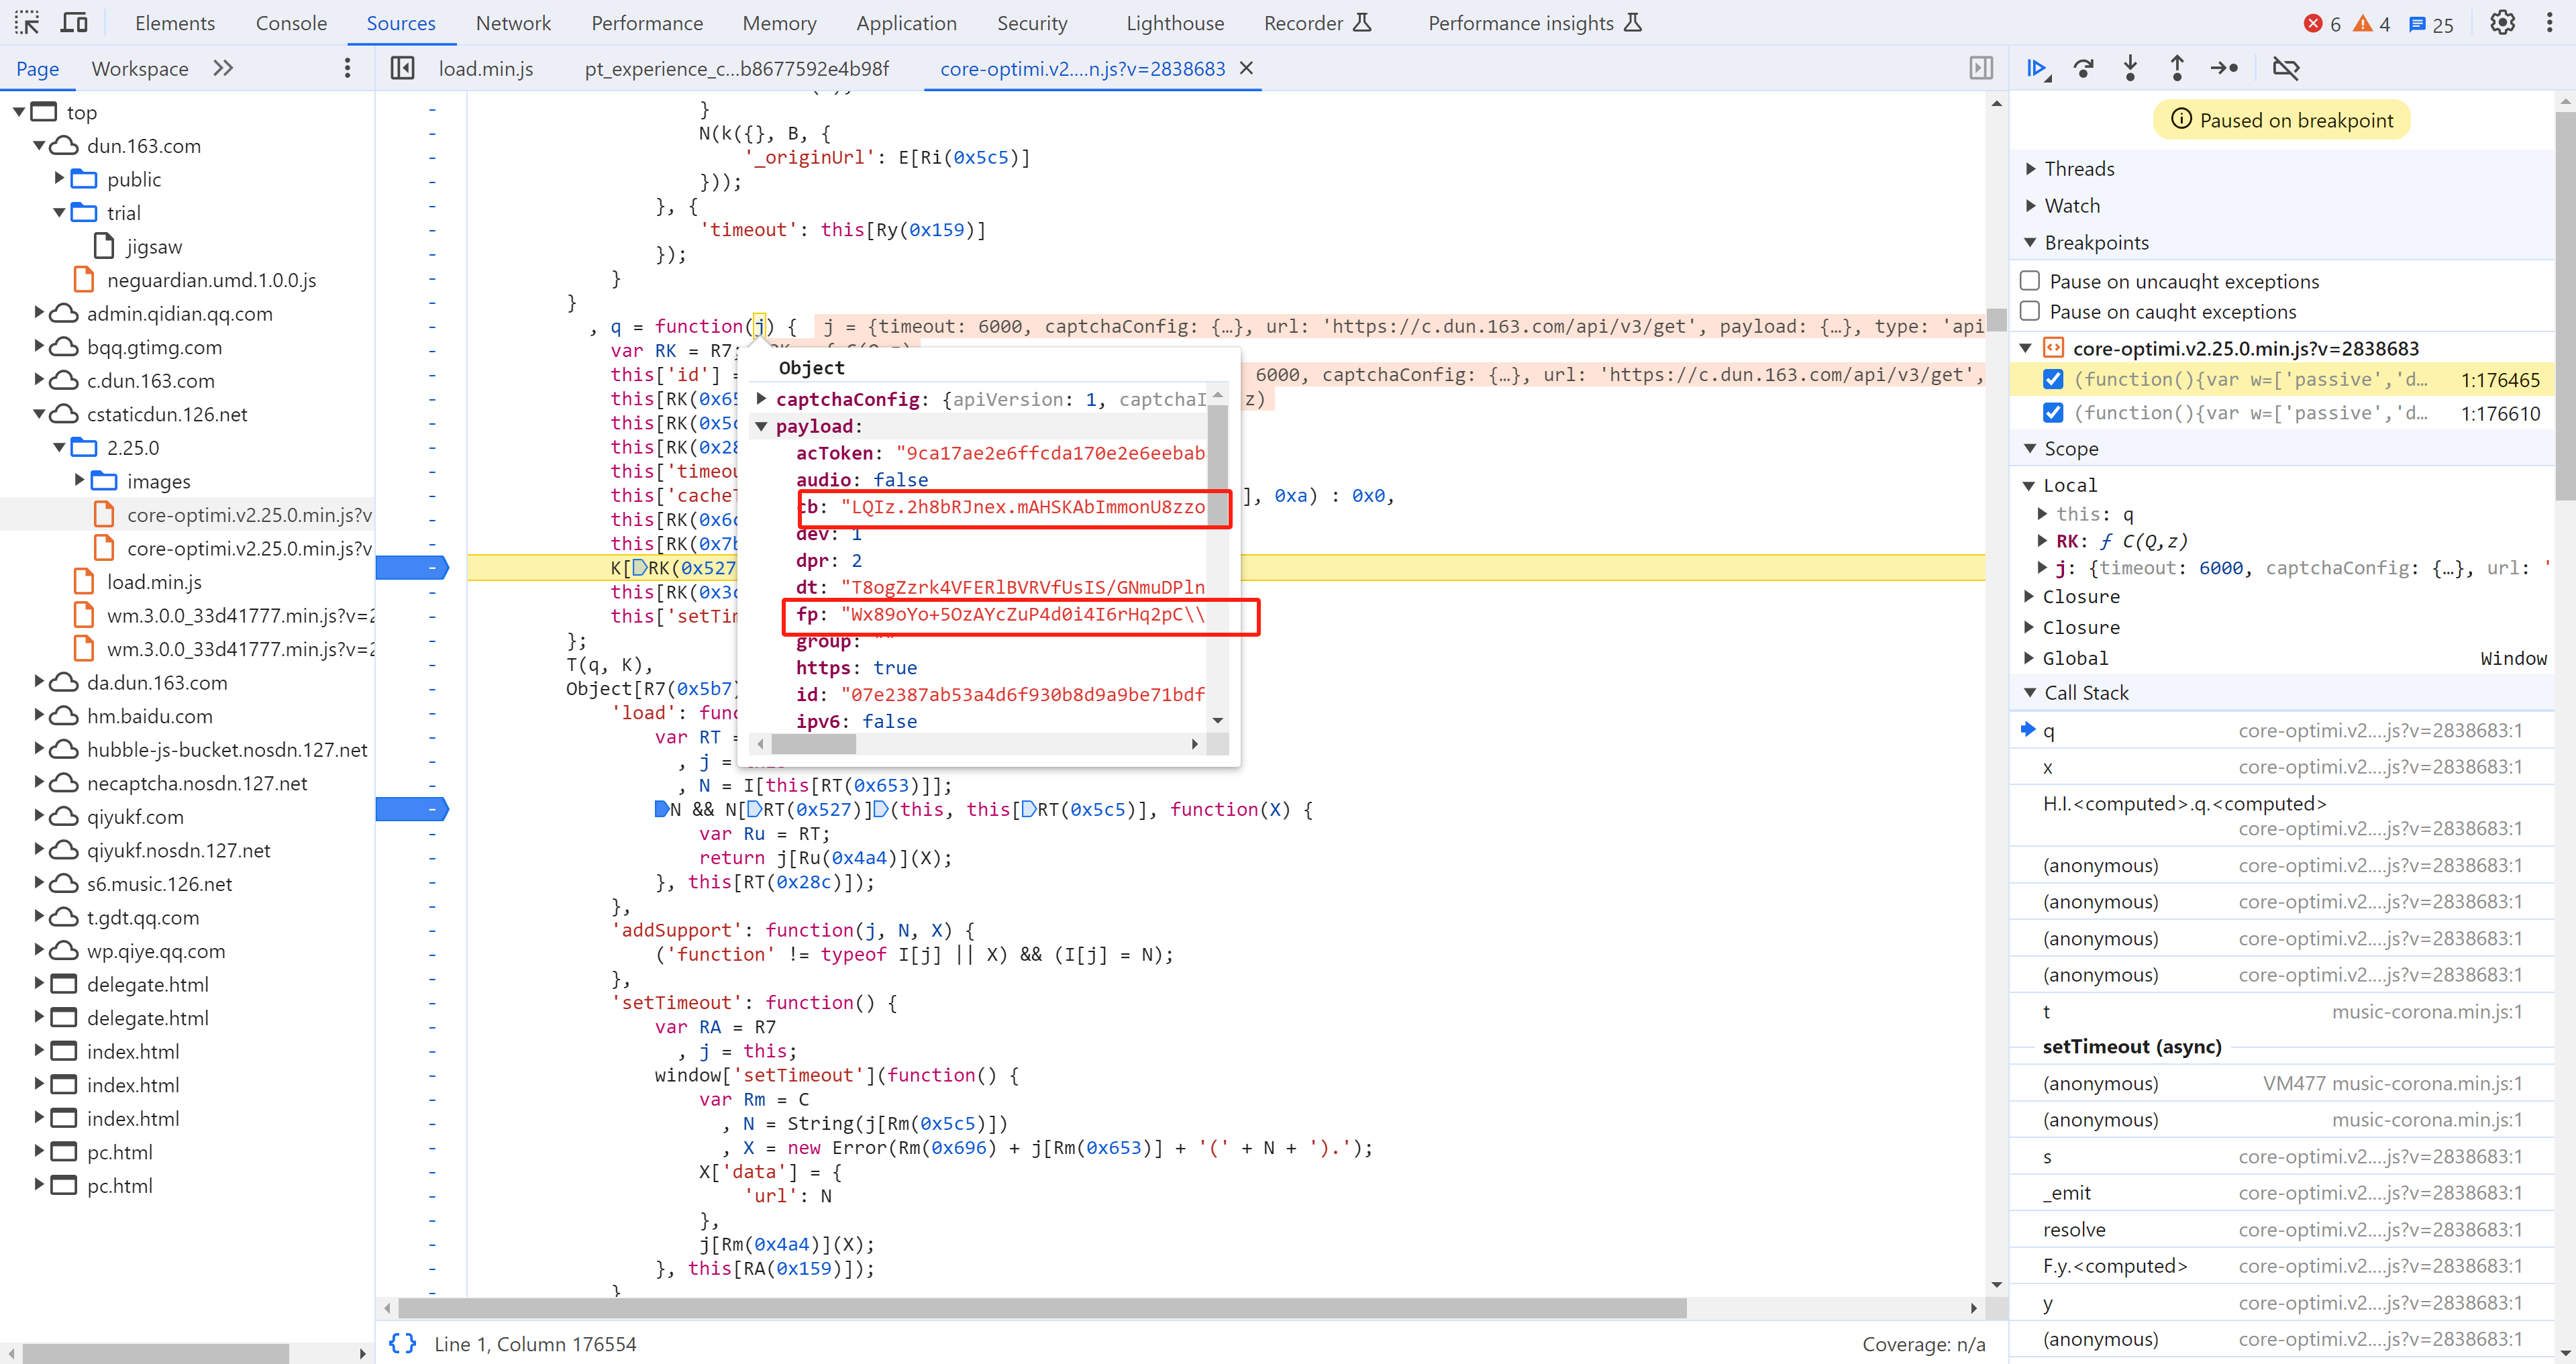Deactivate all breakpoints icon
Viewport: 2576px width, 1364px height.
pos(2286,68)
